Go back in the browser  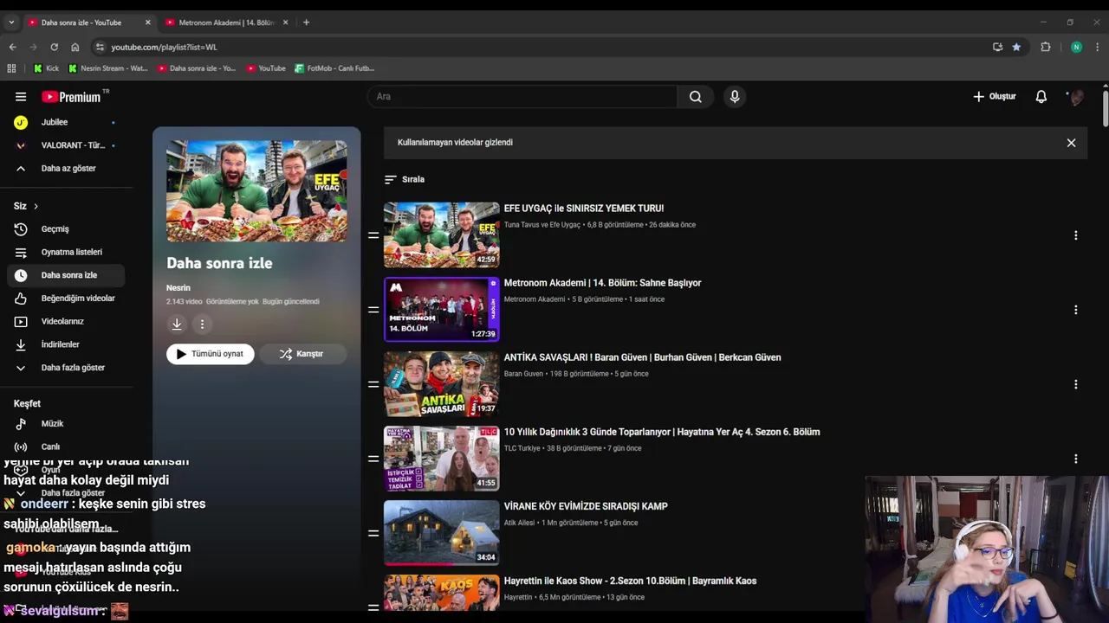[12, 47]
